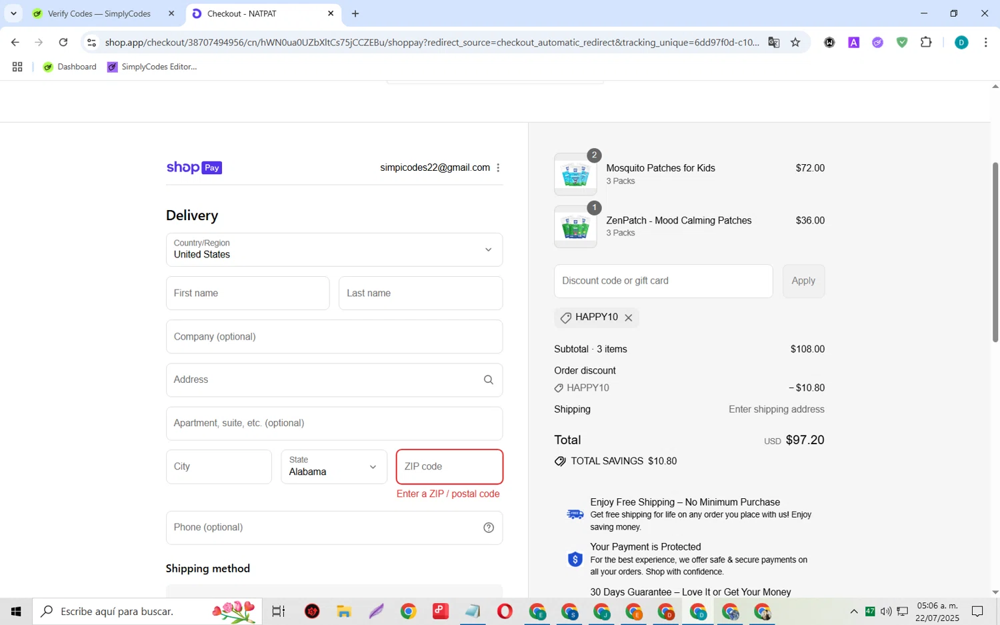Click into the Company (optional) field
This screenshot has width=1000, height=625.
(334, 337)
